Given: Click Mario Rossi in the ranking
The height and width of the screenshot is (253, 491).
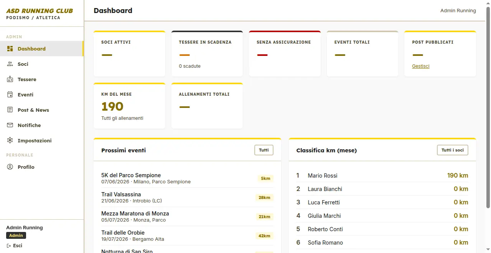Looking at the screenshot, I should pyautogui.click(x=322, y=176).
